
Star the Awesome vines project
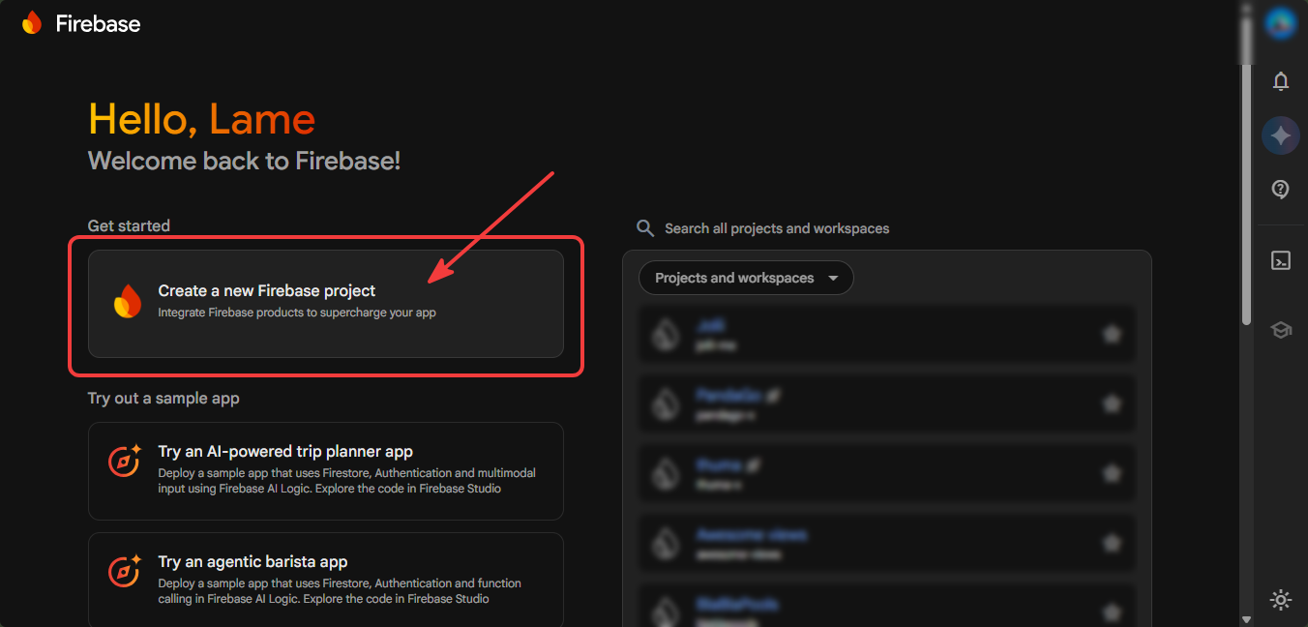pos(1112,543)
